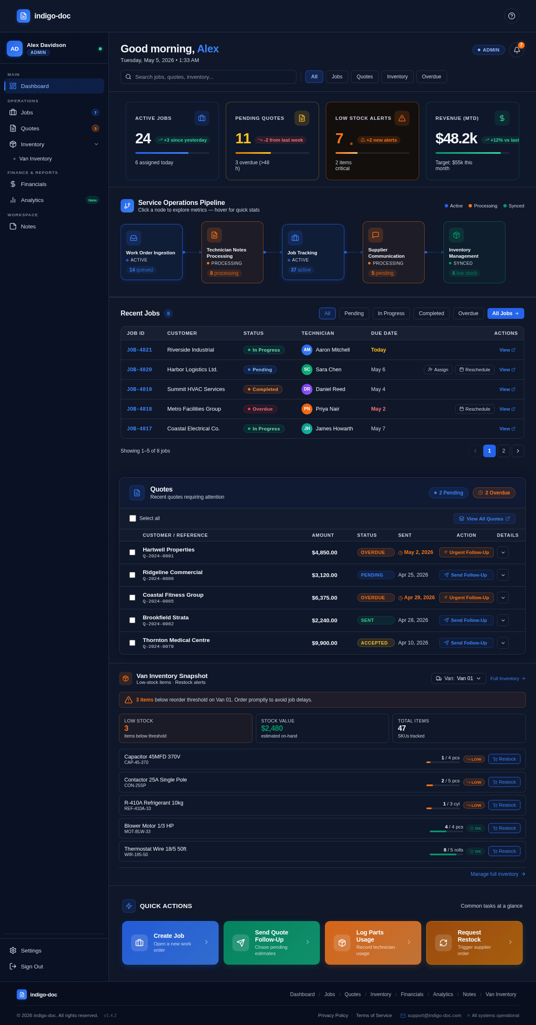The width and height of the screenshot is (536, 1025).
Task: Click the Request Restock refresh icon
Action: click(x=443, y=943)
